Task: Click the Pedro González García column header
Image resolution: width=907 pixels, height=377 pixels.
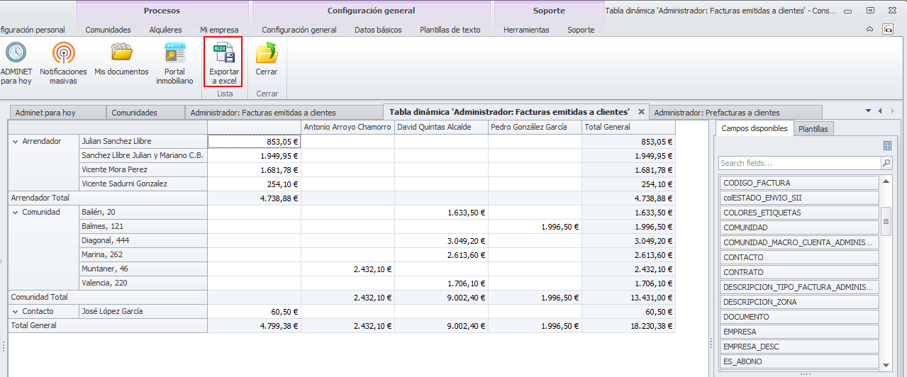Action: 535,128
